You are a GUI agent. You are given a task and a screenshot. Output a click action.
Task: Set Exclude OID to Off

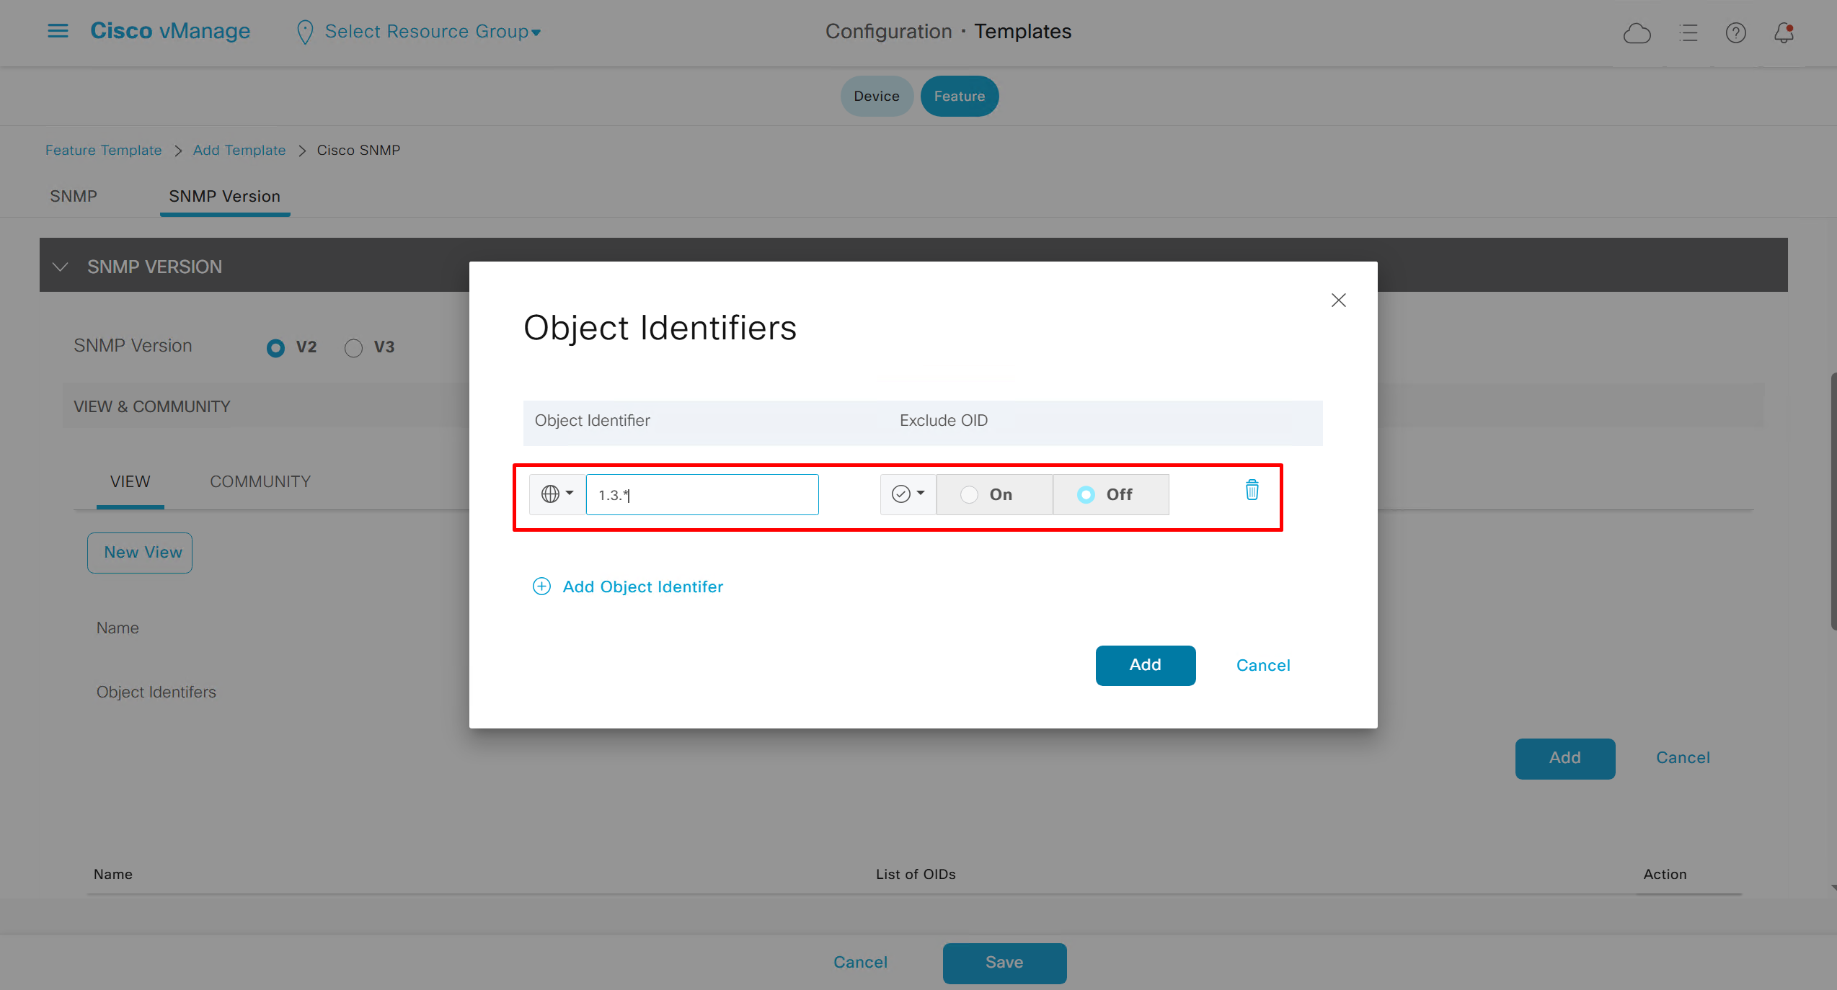1086,495
